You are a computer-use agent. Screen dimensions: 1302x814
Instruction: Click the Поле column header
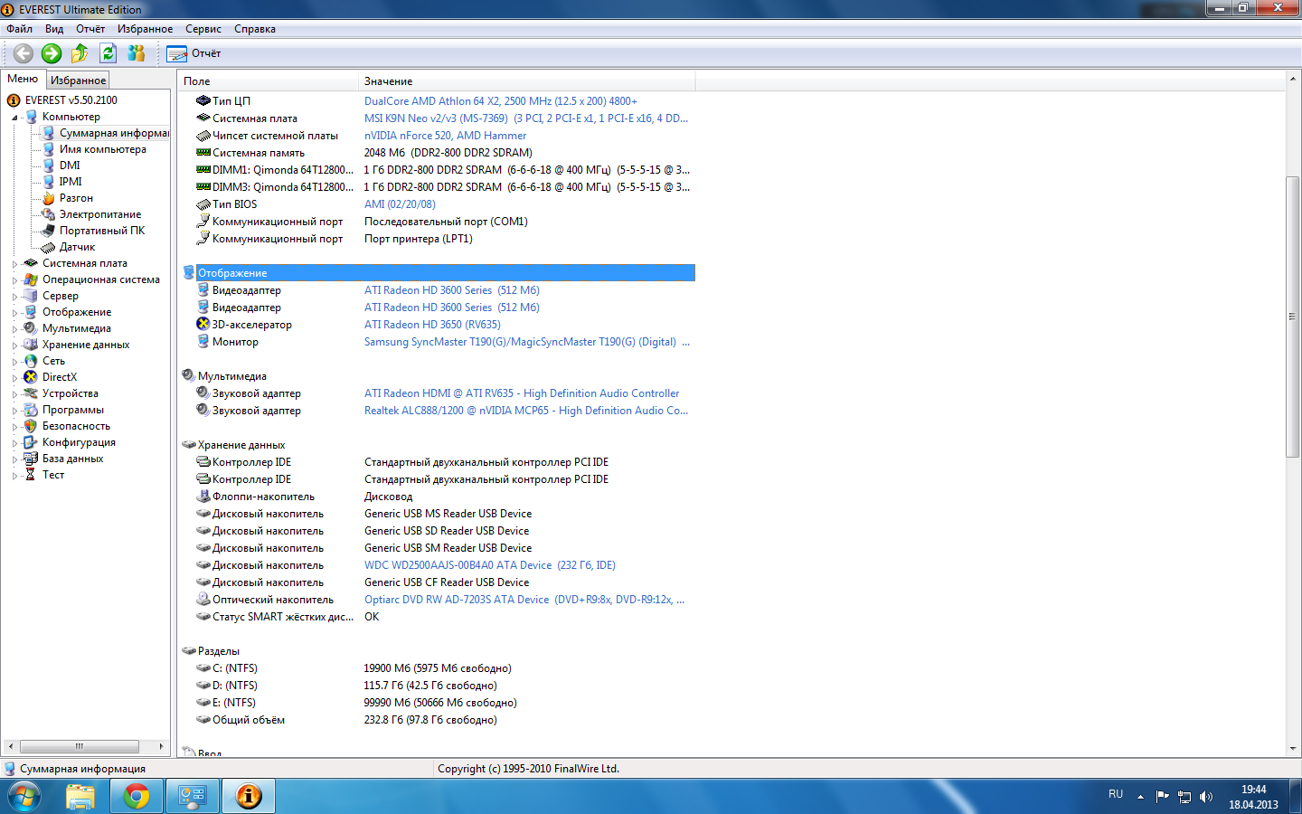tap(197, 81)
